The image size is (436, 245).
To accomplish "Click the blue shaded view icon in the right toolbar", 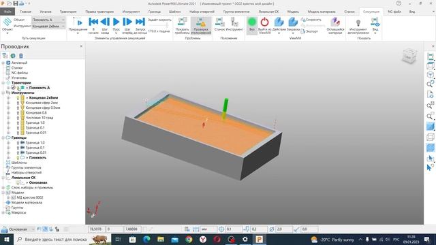I will tap(430, 127).
